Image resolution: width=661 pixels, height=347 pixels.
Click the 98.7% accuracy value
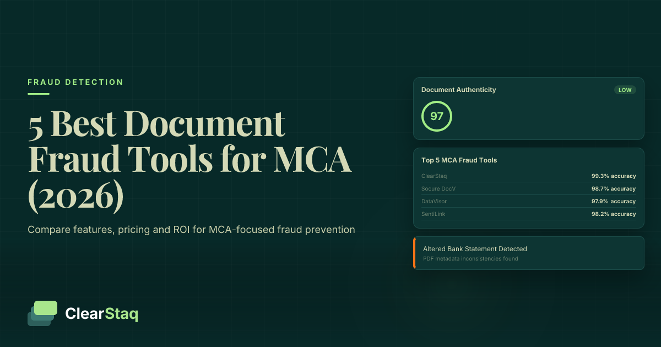(614, 189)
